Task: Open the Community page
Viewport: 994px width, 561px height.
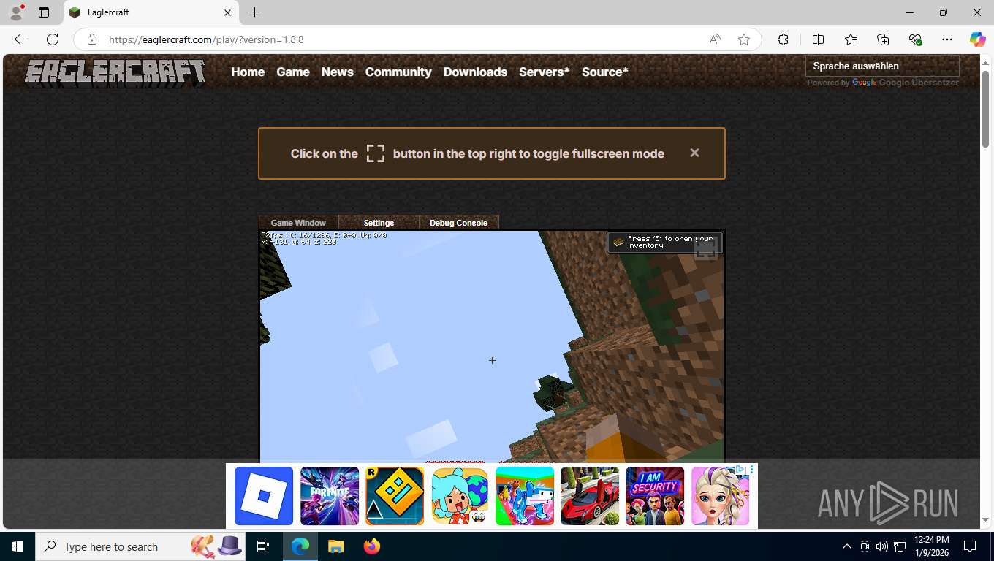Action: [x=398, y=72]
